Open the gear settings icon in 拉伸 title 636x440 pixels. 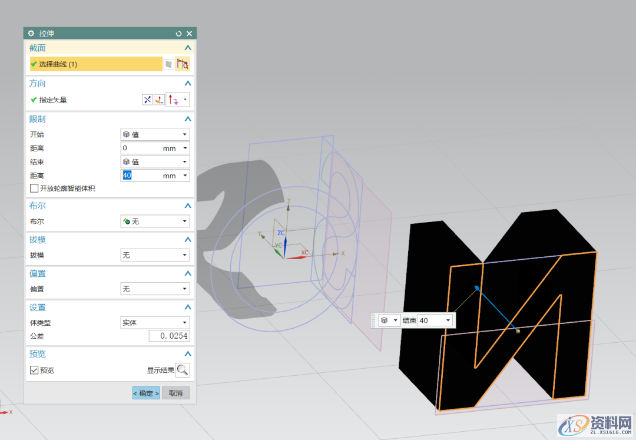31,34
